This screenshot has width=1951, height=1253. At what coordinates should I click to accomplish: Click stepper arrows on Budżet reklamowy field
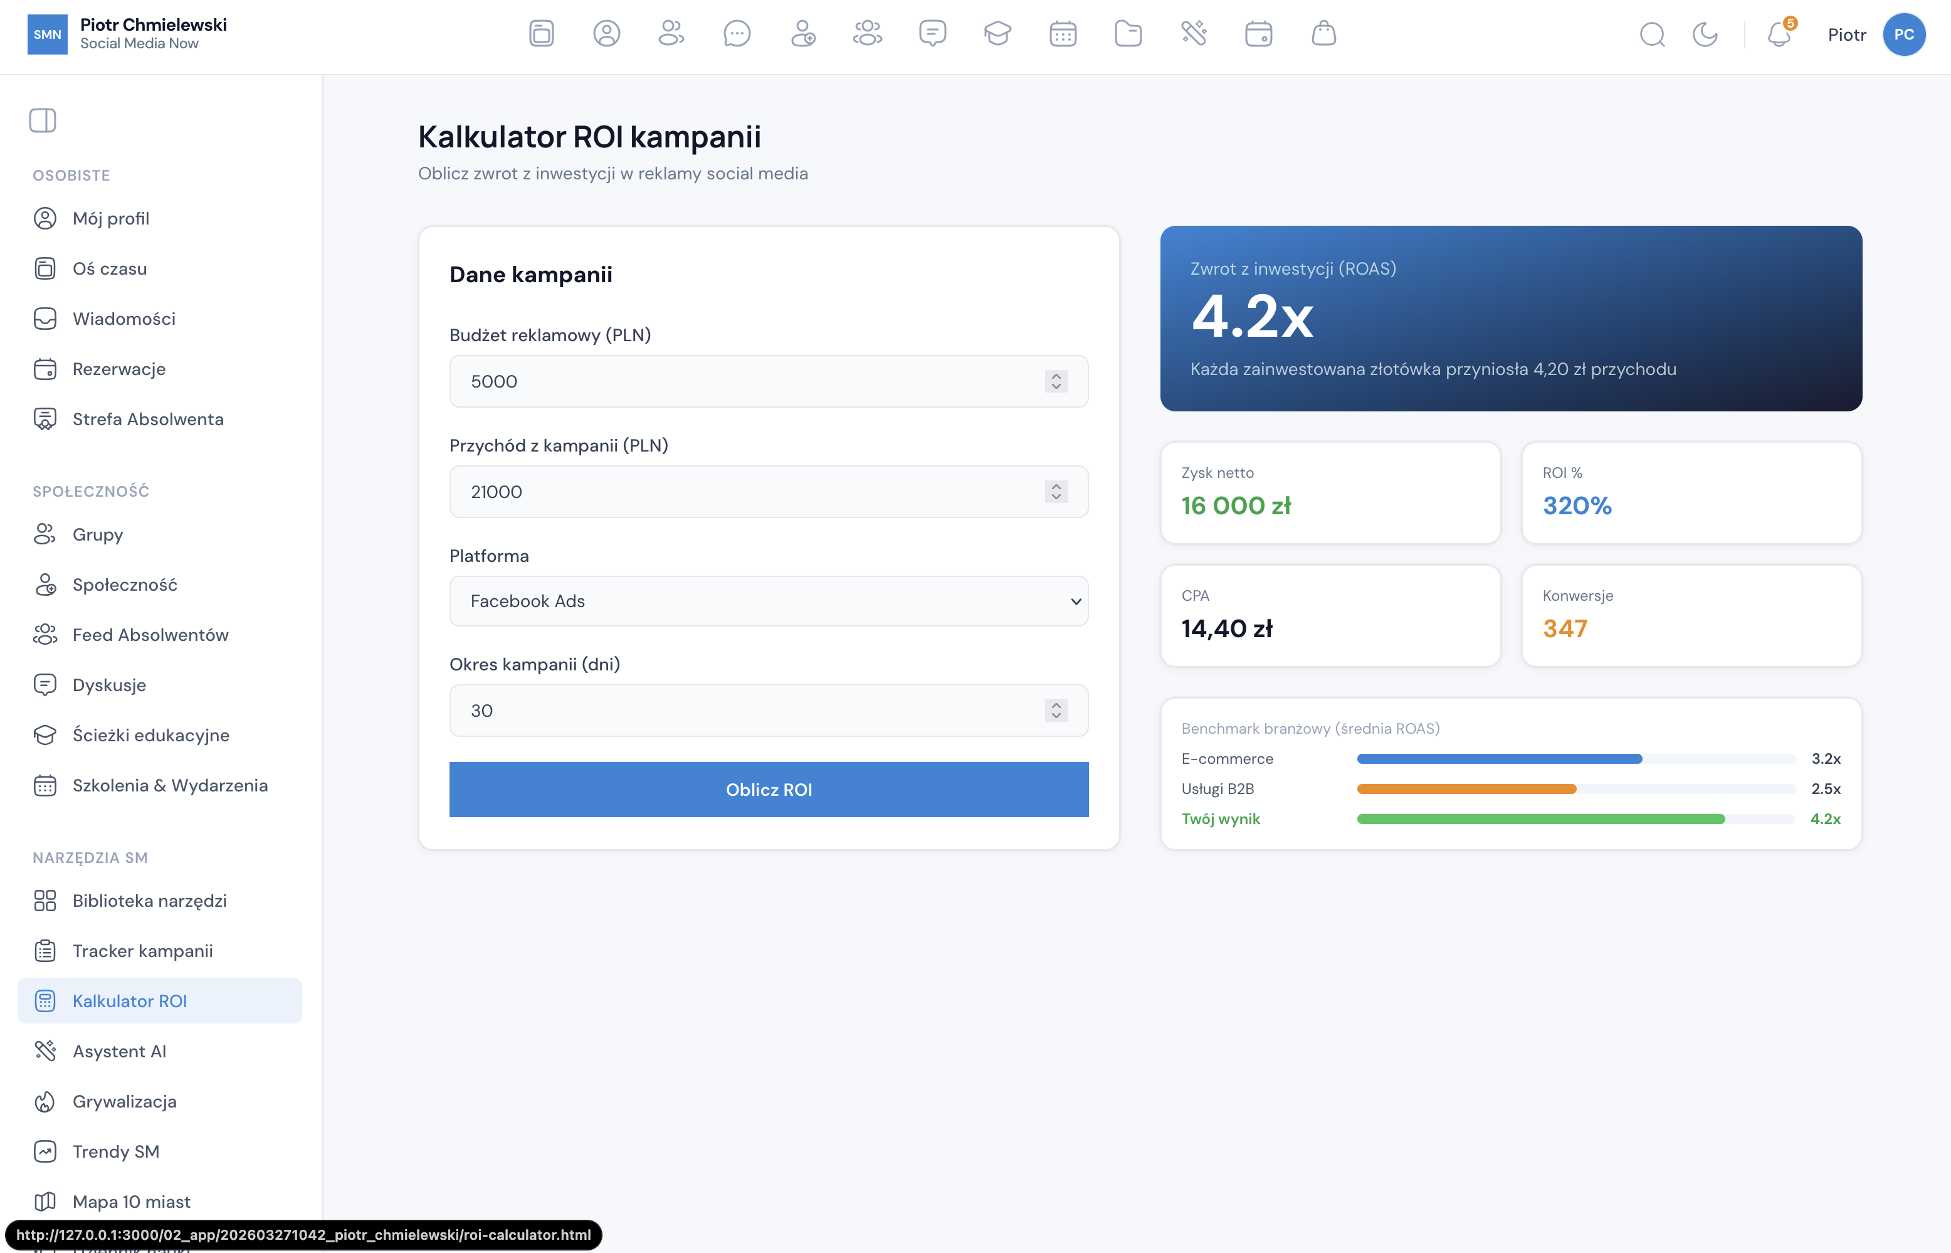[x=1056, y=381]
